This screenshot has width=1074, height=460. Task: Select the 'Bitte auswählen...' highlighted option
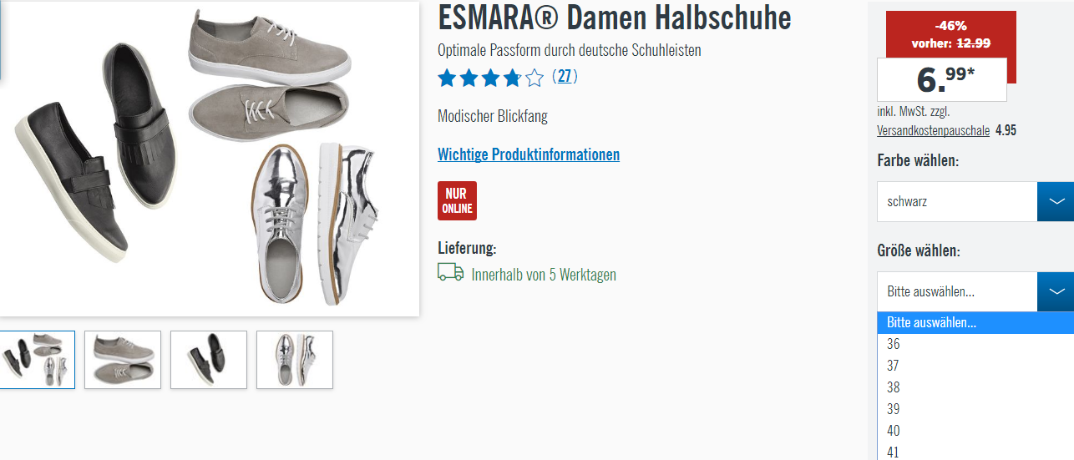(975, 323)
